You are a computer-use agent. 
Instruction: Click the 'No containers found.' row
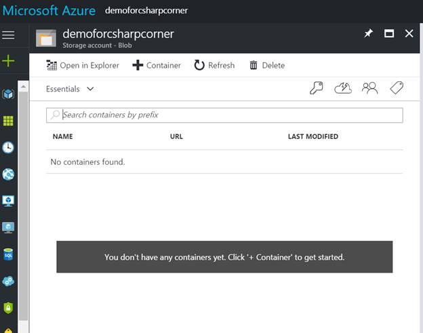(x=224, y=162)
